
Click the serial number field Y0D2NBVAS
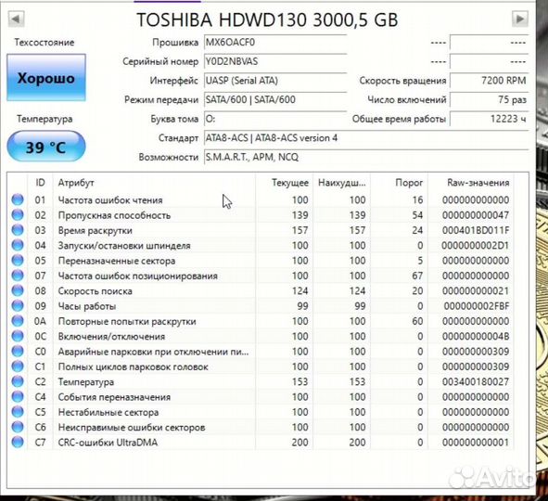pyautogui.click(x=275, y=61)
